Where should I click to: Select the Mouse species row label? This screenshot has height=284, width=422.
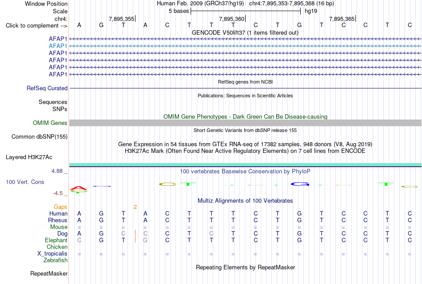pos(59,227)
